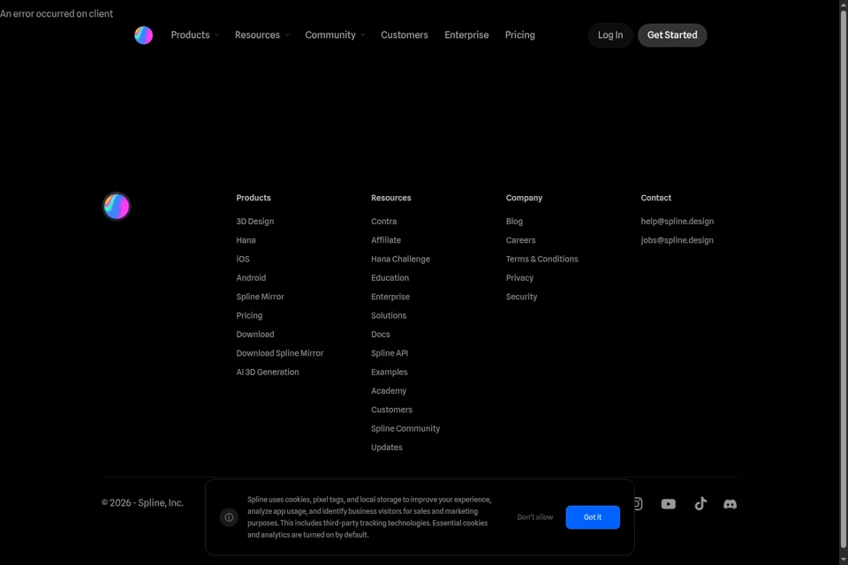Screen dimensions: 848x565
Task: Open Spline's Discord icon
Action: 731,504
